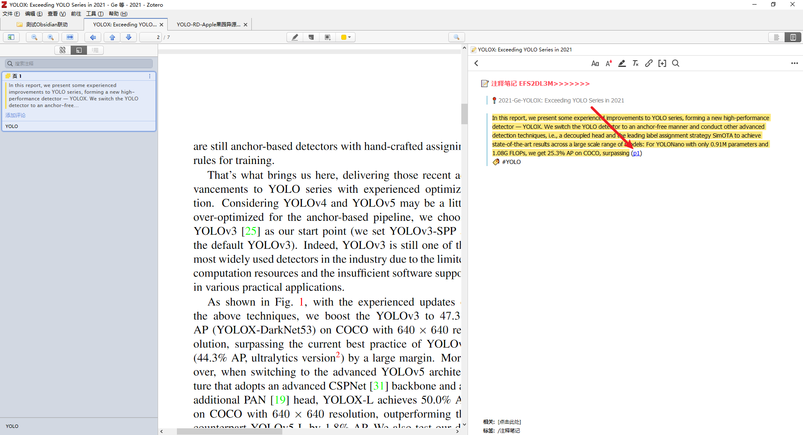Click the #YOLO tag in the note
This screenshot has height=435, width=803.
point(511,162)
